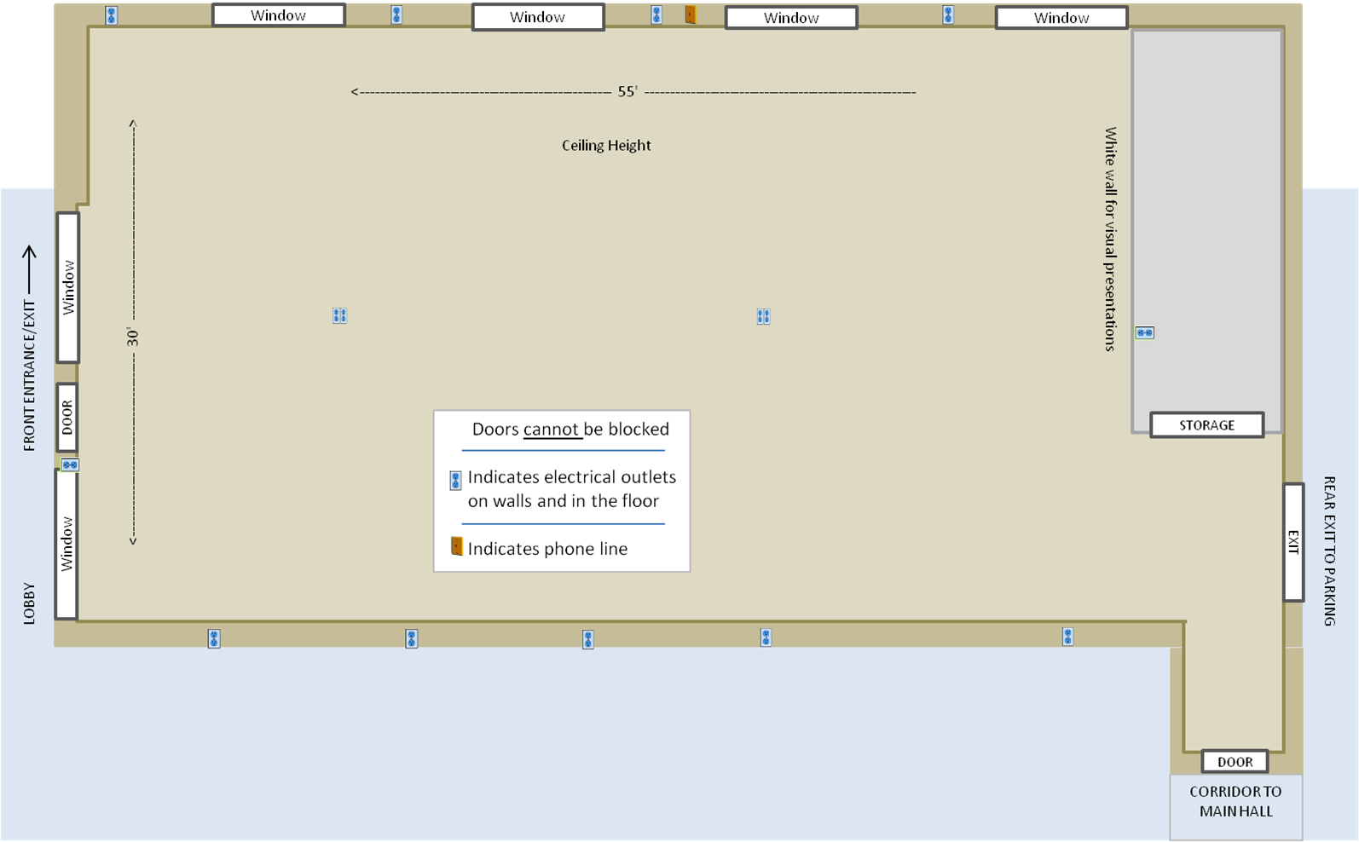The image size is (1359, 842).
Task: Select the 'White wall for visual presentations' text
Action: 1110,239
